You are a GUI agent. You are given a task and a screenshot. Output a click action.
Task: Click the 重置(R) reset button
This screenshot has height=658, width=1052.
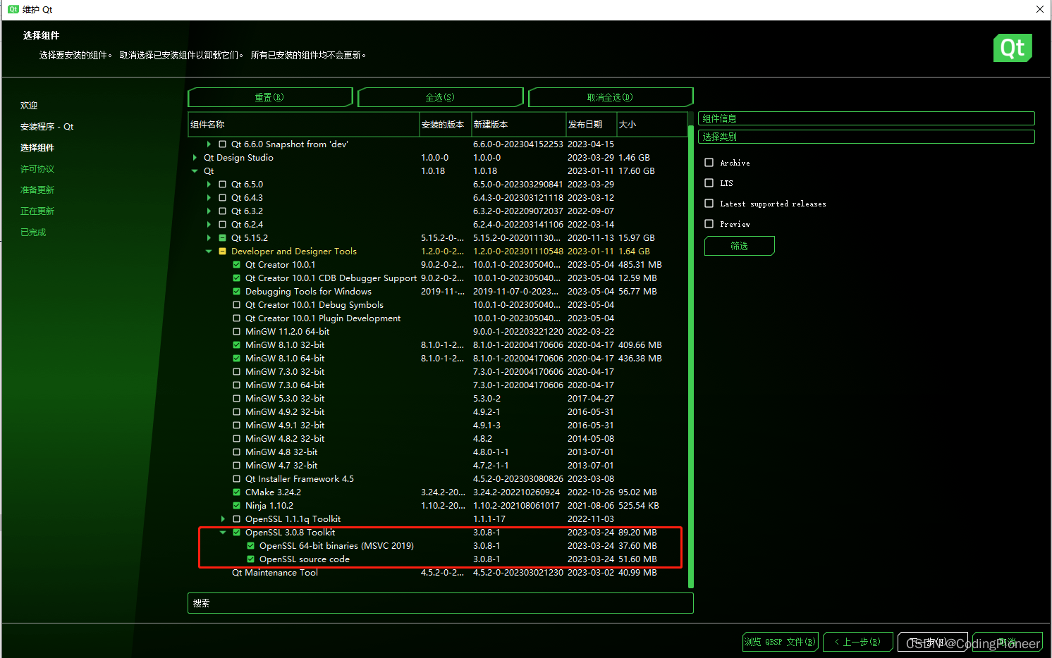pyautogui.click(x=270, y=97)
